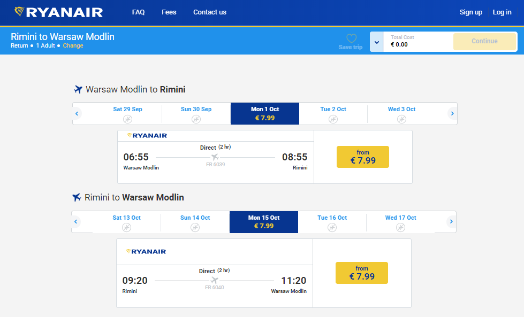
Task: Choose the Sun 14 Oct return date
Action: pyautogui.click(x=195, y=222)
